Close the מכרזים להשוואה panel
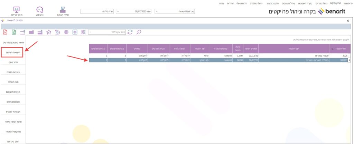 pyautogui.click(x=348, y=21)
